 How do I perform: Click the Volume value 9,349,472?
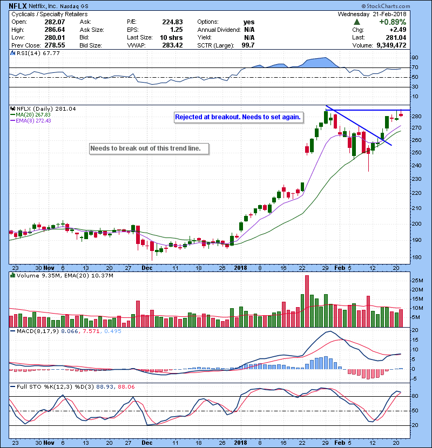click(x=391, y=45)
